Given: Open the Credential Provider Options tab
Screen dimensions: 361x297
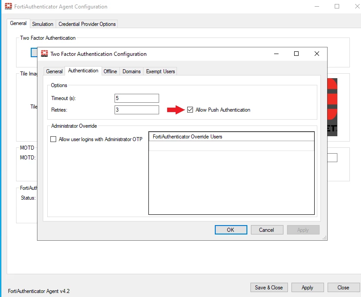Looking at the screenshot, I should [x=87, y=24].
